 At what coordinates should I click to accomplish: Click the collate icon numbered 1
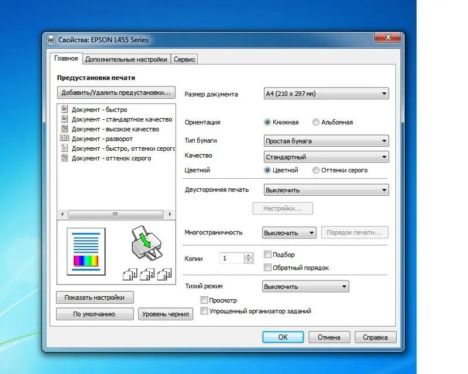pyautogui.click(x=130, y=274)
